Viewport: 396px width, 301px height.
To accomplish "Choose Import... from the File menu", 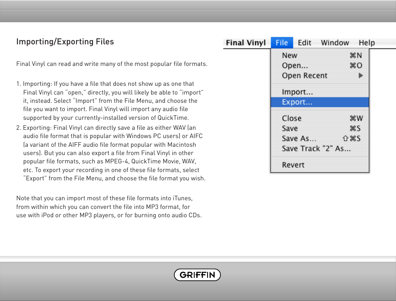I will coord(320,92).
